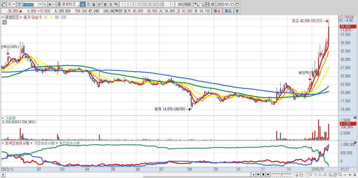Viewport: 358px width, 178px height.
Task: Click the 거래량 volume indicator label
Action: click(x=10, y=118)
